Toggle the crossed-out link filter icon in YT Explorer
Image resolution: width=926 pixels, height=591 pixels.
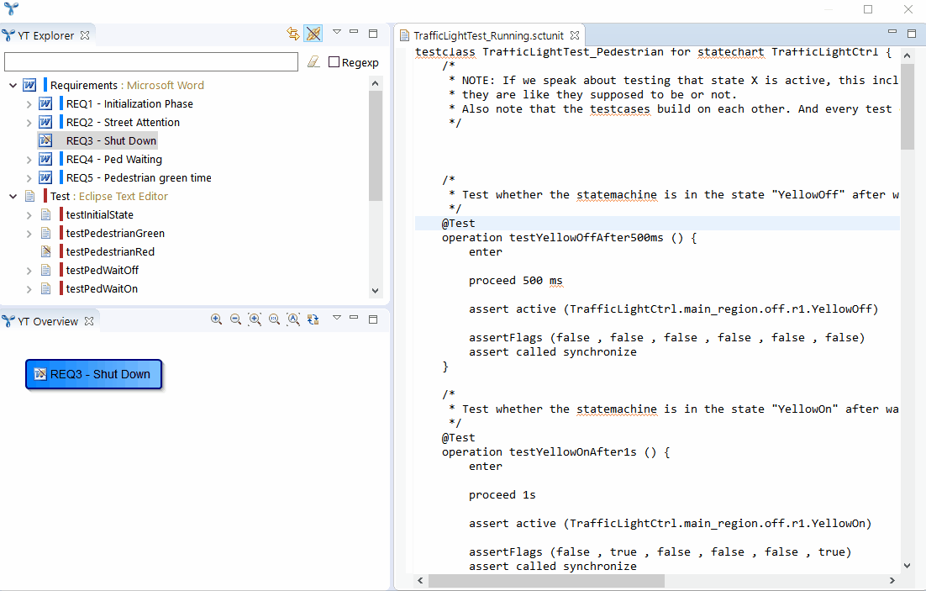point(313,34)
